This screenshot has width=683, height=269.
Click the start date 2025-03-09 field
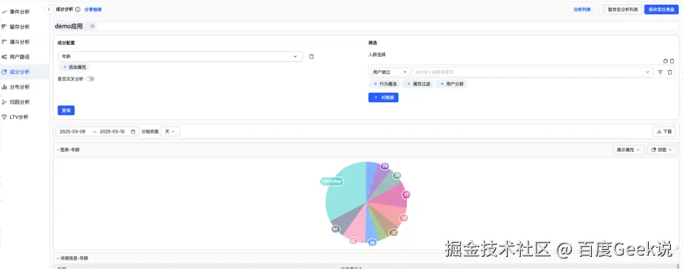pyautogui.click(x=73, y=131)
